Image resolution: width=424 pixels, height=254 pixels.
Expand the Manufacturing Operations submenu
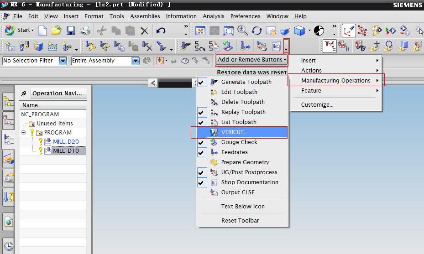335,81
